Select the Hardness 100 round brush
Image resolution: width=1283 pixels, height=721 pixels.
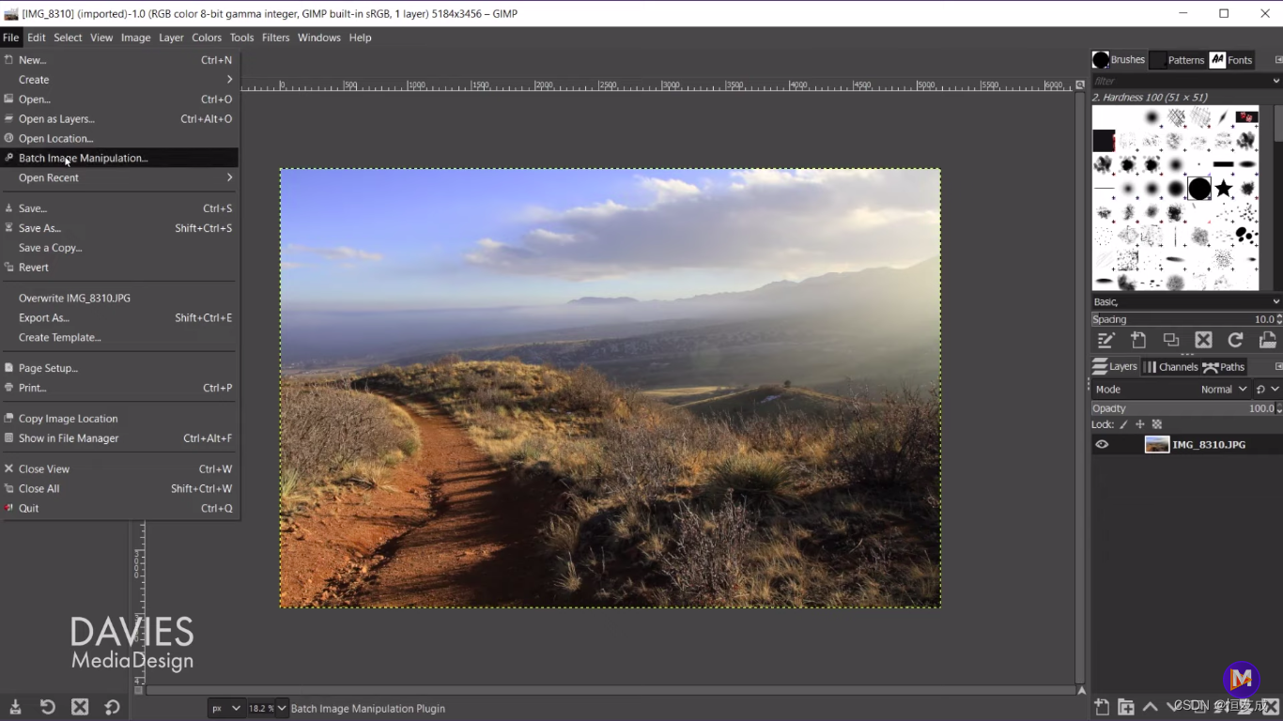pyautogui.click(x=1199, y=189)
